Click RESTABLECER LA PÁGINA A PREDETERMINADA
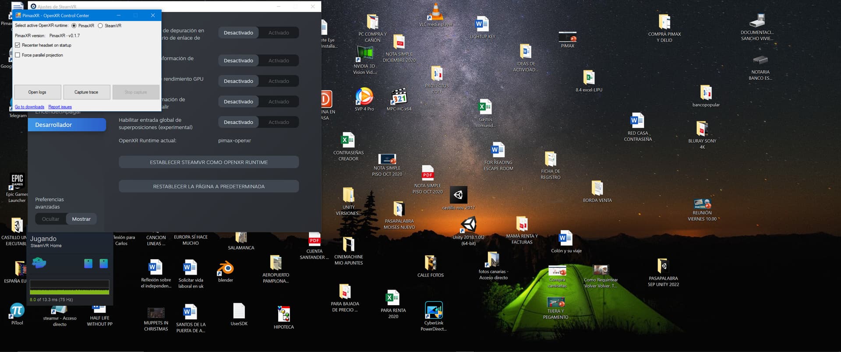Image resolution: width=841 pixels, height=352 pixels. (x=209, y=187)
